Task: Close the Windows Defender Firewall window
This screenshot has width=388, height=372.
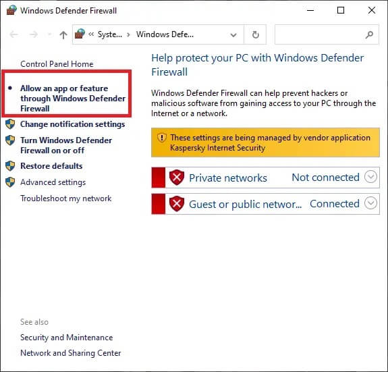Action: [x=372, y=10]
